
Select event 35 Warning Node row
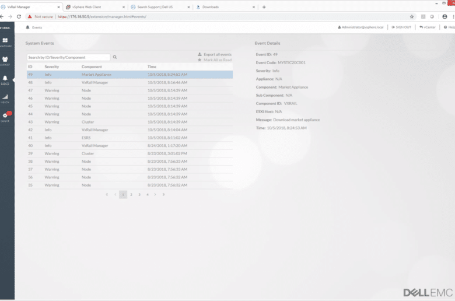pos(129,185)
